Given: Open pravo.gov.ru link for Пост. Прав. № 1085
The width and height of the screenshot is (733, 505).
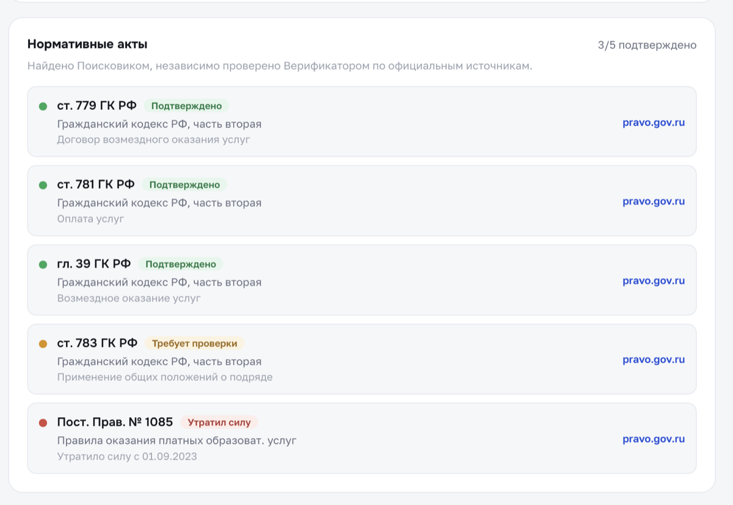Looking at the screenshot, I should (654, 439).
